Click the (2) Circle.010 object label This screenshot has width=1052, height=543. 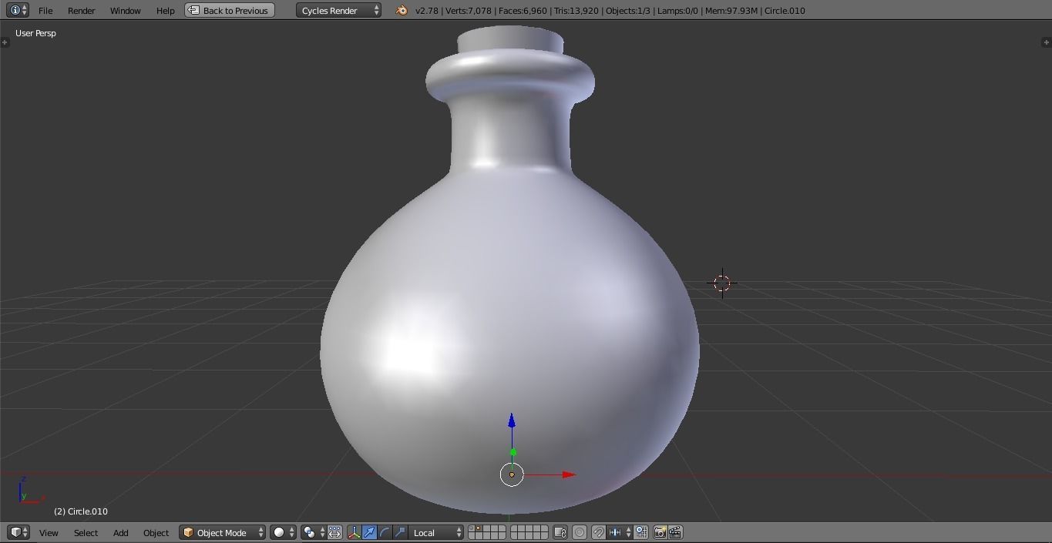tap(81, 511)
